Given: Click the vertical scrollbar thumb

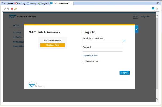Looking at the screenshot, I should [x=157, y=53].
